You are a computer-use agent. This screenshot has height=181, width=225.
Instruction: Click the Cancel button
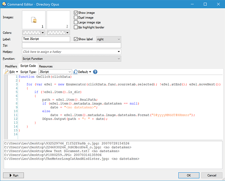(212, 175)
